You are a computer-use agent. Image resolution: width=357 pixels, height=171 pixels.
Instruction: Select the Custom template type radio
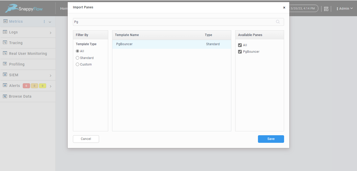coord(77,64)
